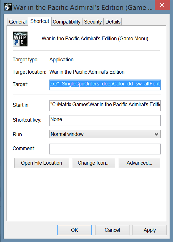Go to the Security tab
The width and height of the screenshot is (173, 242).
(93, 22)
